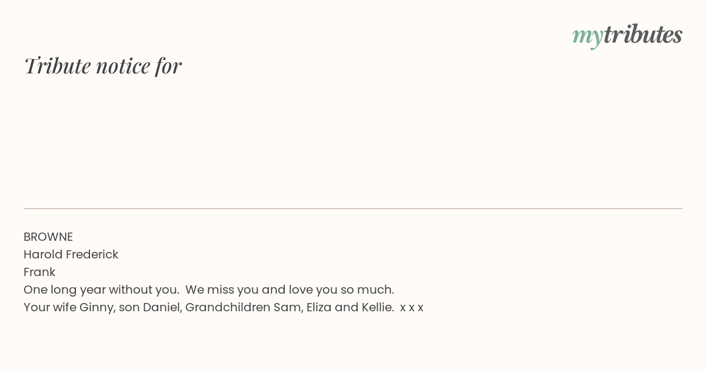Click the name Eliza
This screenshot has height=370, width=706.
pos(319,307)
